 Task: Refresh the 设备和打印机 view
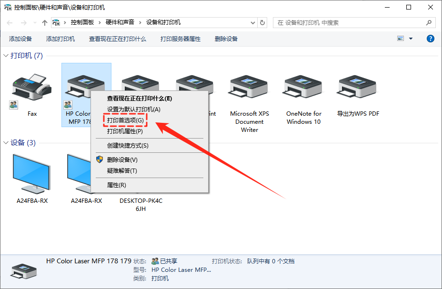tap(262, 22)
